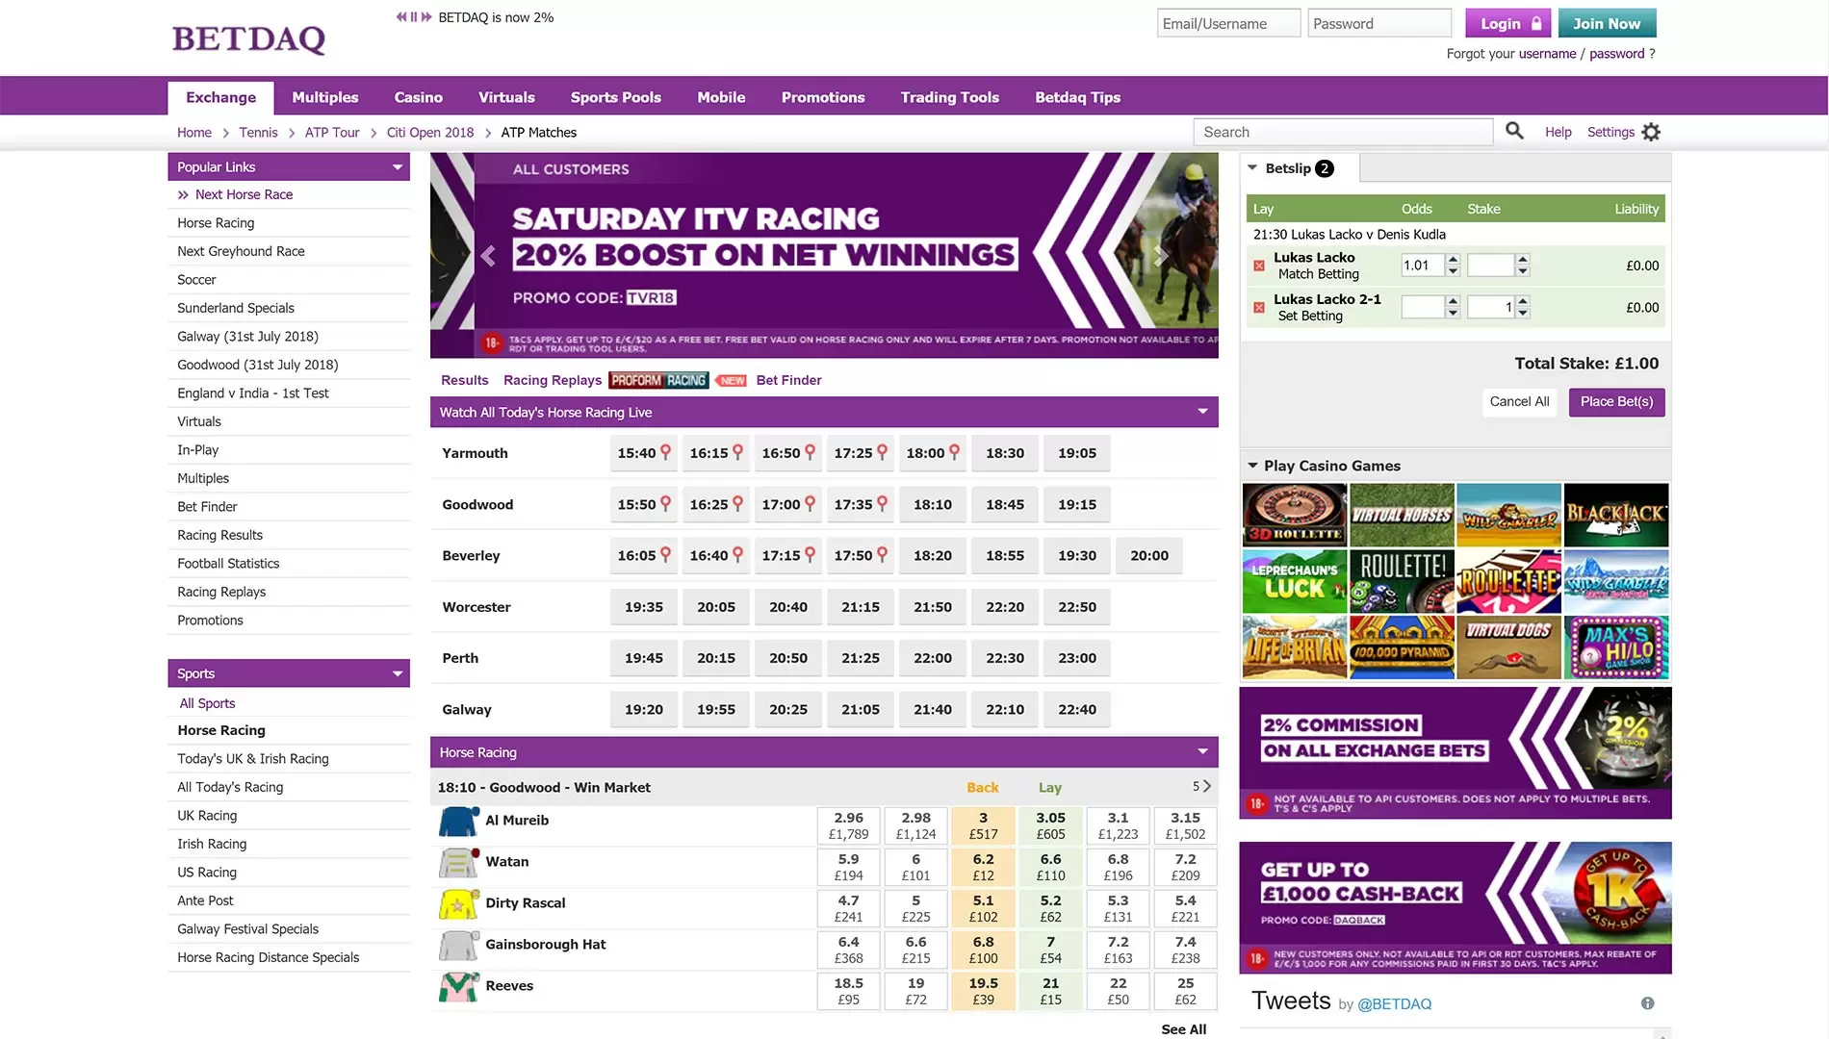Click the Login button
The height and width of the screenshot is (1039, 1829).
pyautogui.click(x=1508, y=23)
